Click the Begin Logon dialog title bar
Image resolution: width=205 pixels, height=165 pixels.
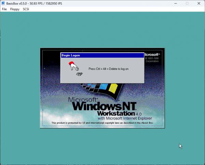pos(102,55)
